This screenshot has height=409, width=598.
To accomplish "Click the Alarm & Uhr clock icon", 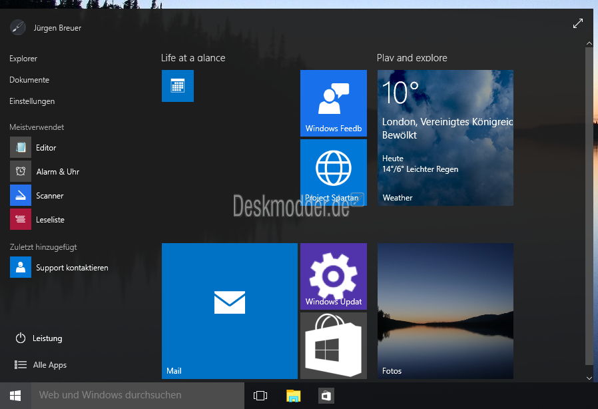I will (x=21, y=171).
